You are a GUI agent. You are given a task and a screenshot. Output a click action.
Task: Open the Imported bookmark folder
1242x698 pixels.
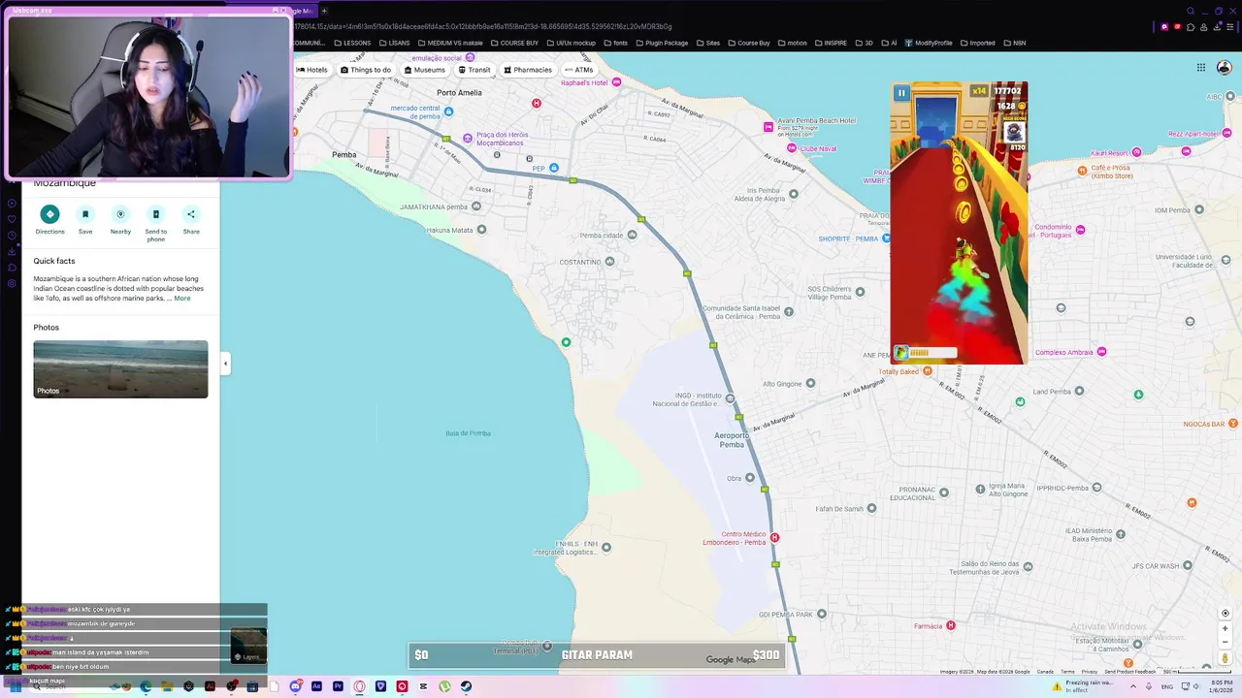point(977,43)
